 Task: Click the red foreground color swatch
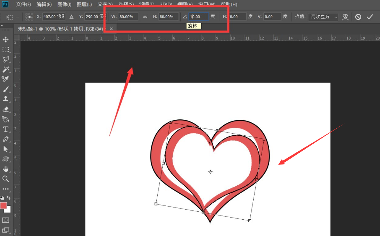click(3, 205)
